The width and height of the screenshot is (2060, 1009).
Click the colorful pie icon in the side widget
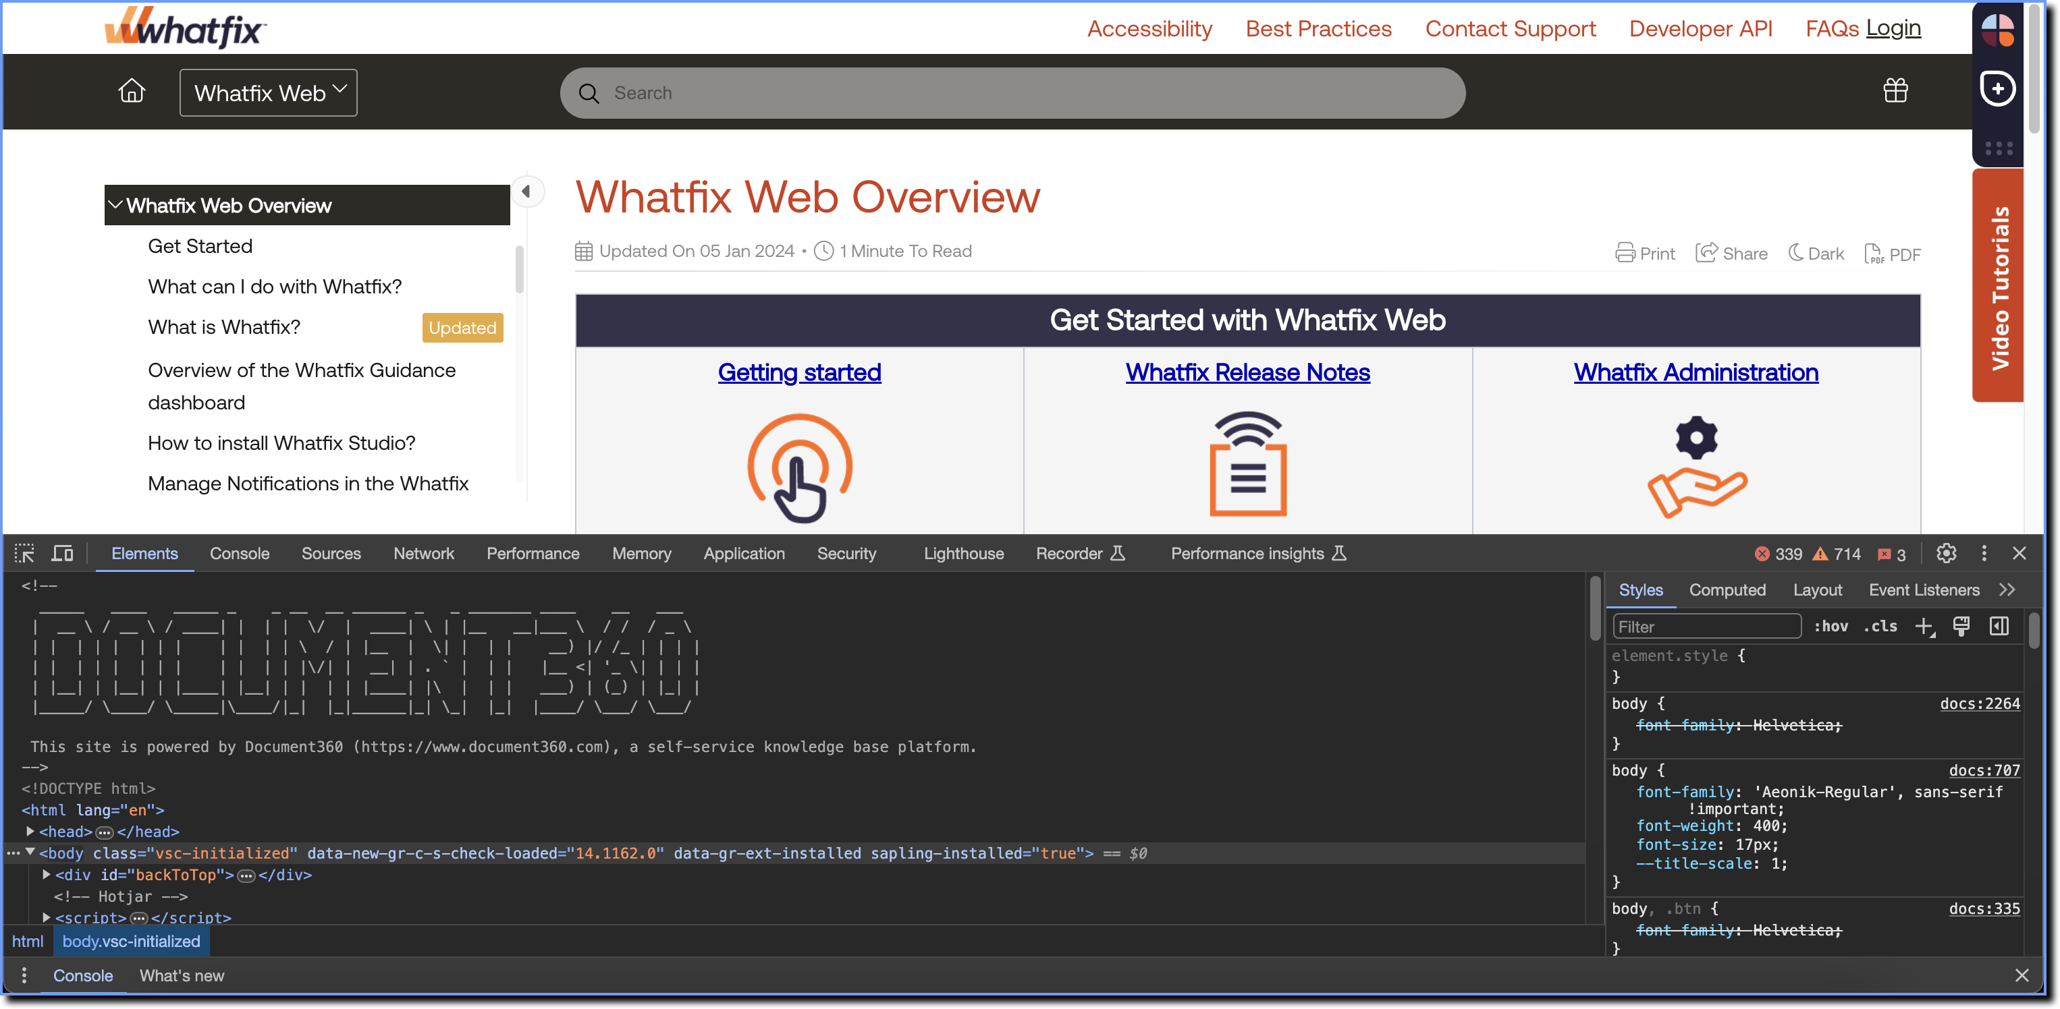click(x=1997, y=31)
